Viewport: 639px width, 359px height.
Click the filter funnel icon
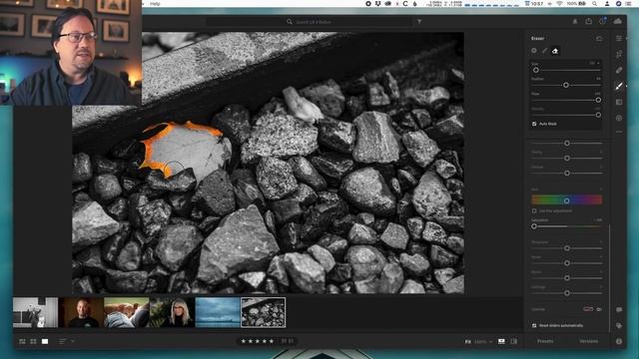click(x=419, y=22)
